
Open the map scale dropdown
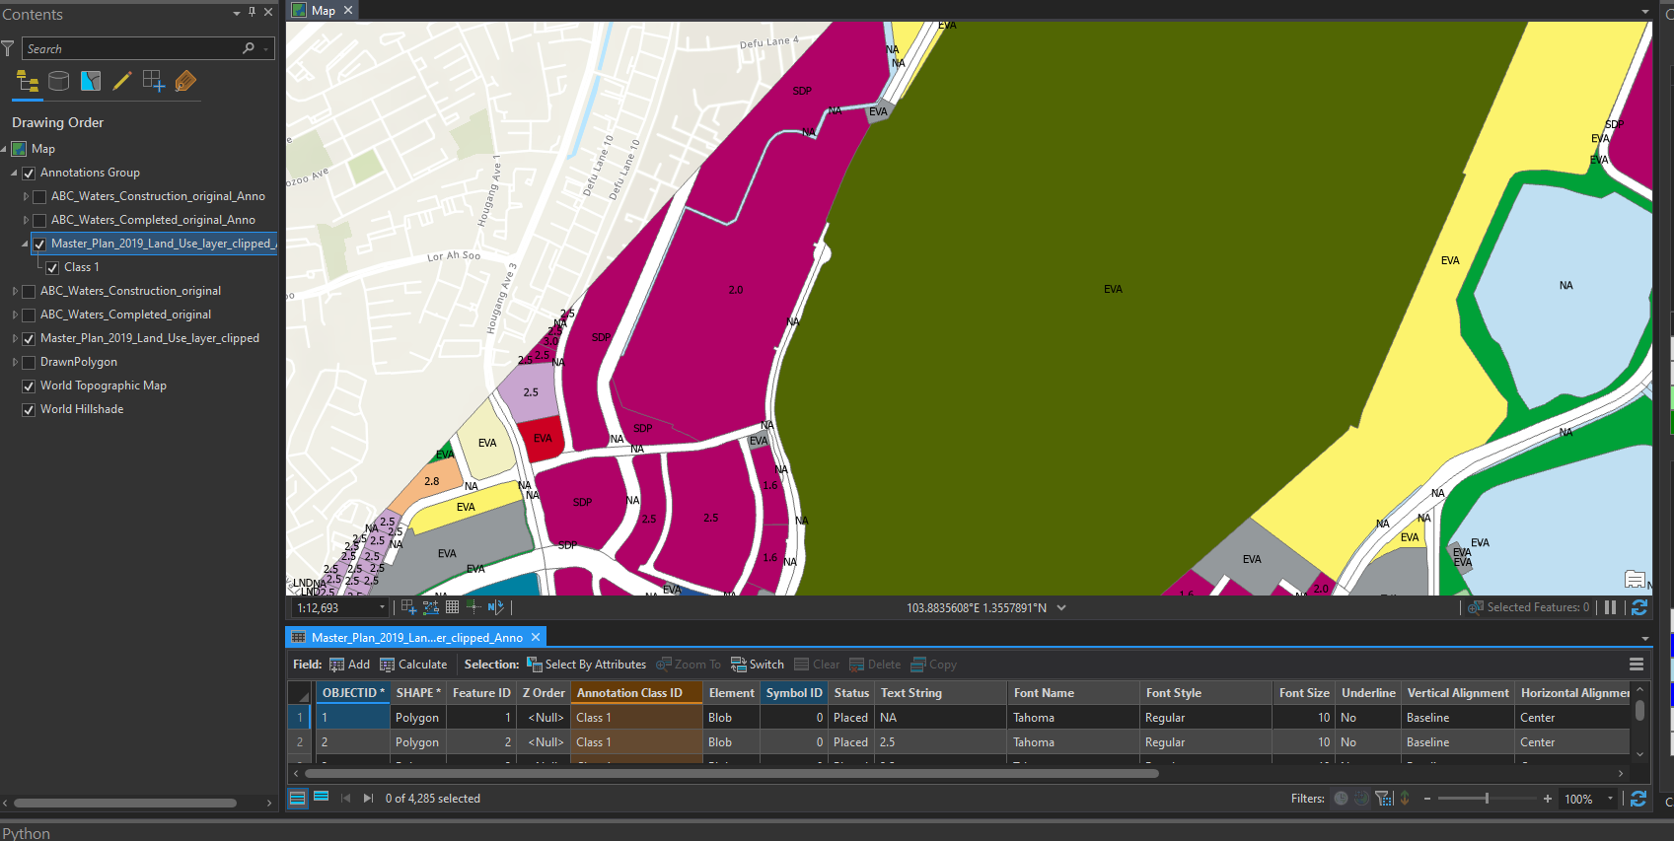click(x=382, y=607)
